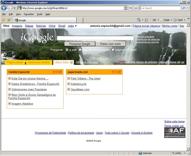Open Favorites Center star icon
This screenshot has height=156, width=191.
3,20
